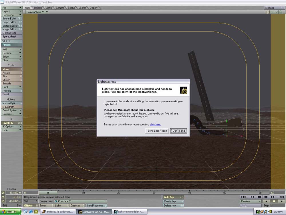Toggle the Y axis channel button
286x215 pixels.
(x=3, y=197)
